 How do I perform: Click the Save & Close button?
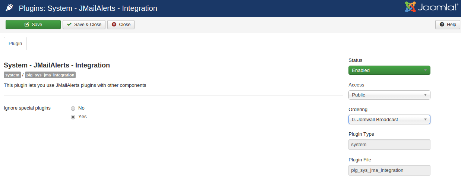click(x=84, y=25)
